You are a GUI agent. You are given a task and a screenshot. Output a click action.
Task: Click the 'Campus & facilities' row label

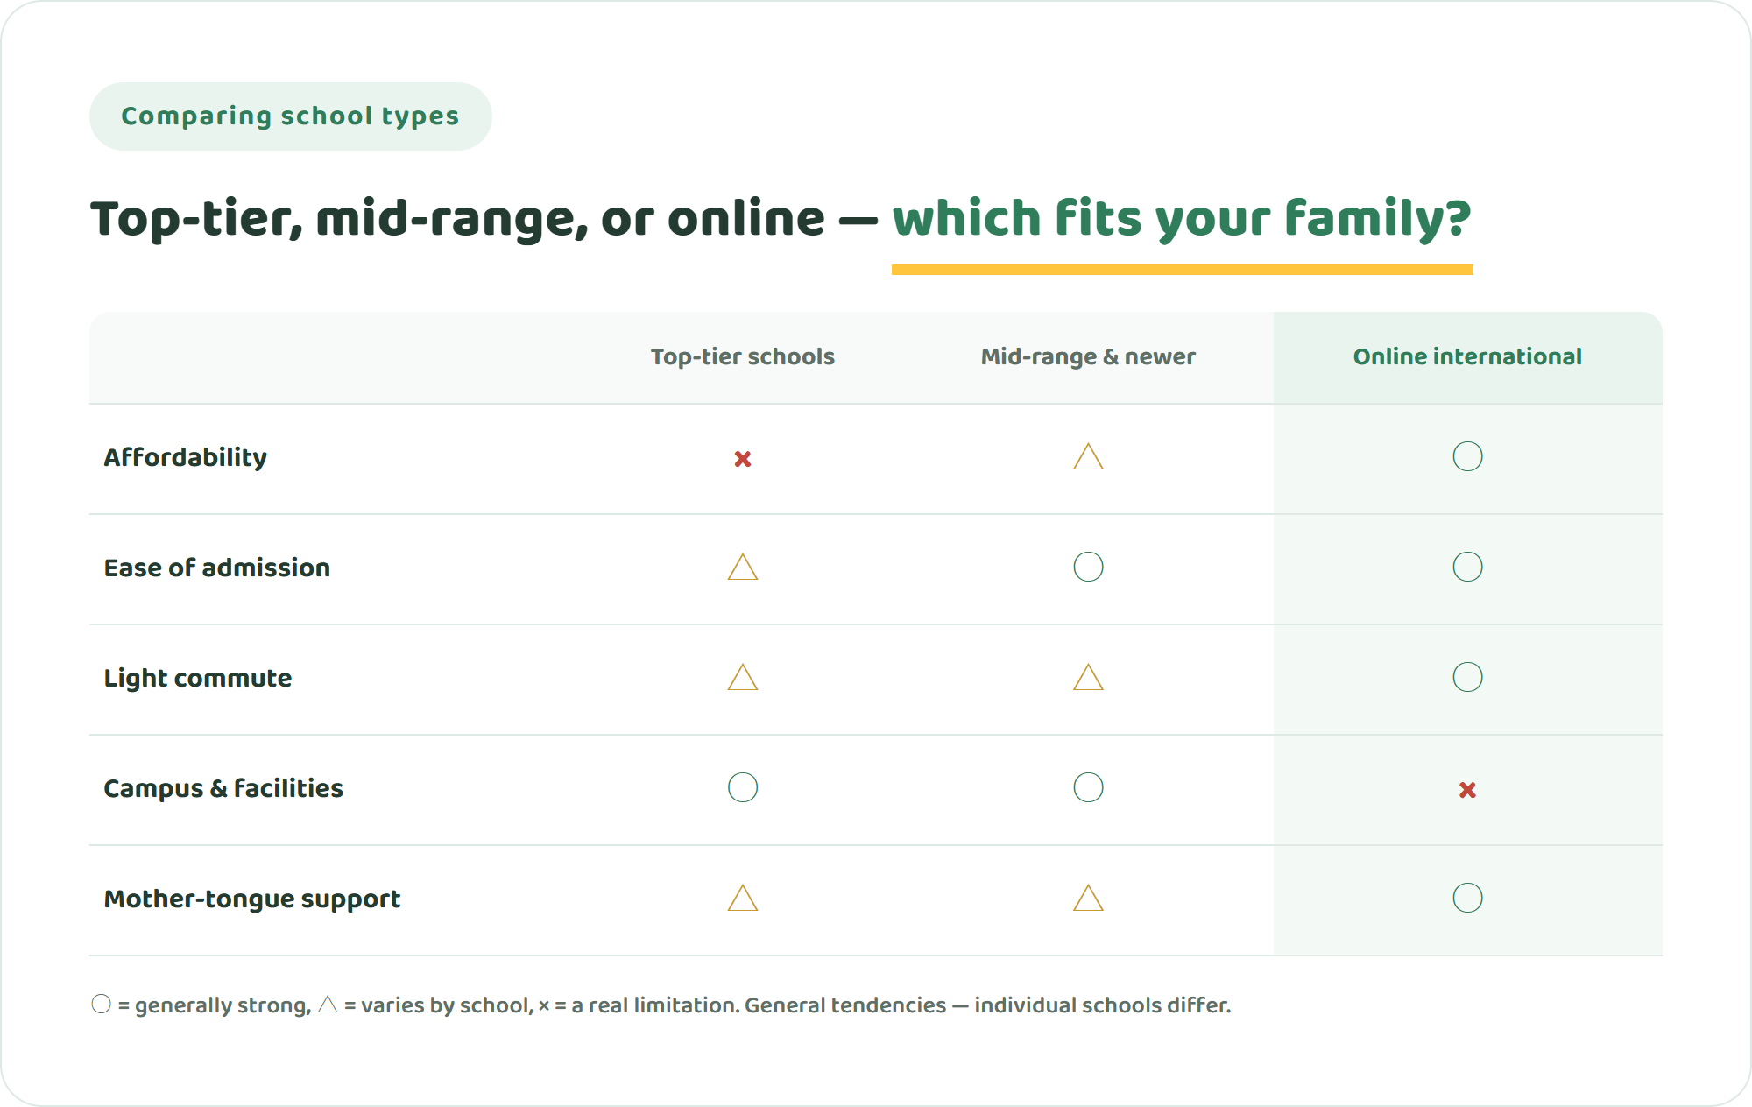(223, 788)
